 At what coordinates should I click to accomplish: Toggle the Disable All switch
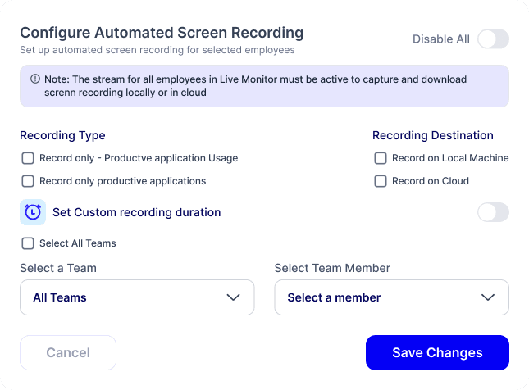pos(493,39)
